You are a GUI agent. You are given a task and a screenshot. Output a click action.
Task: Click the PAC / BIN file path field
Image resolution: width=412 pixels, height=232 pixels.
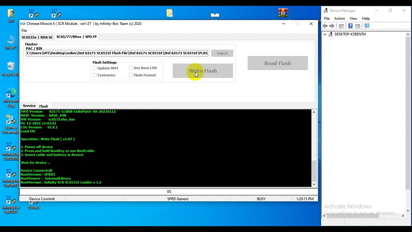[117, 53]
